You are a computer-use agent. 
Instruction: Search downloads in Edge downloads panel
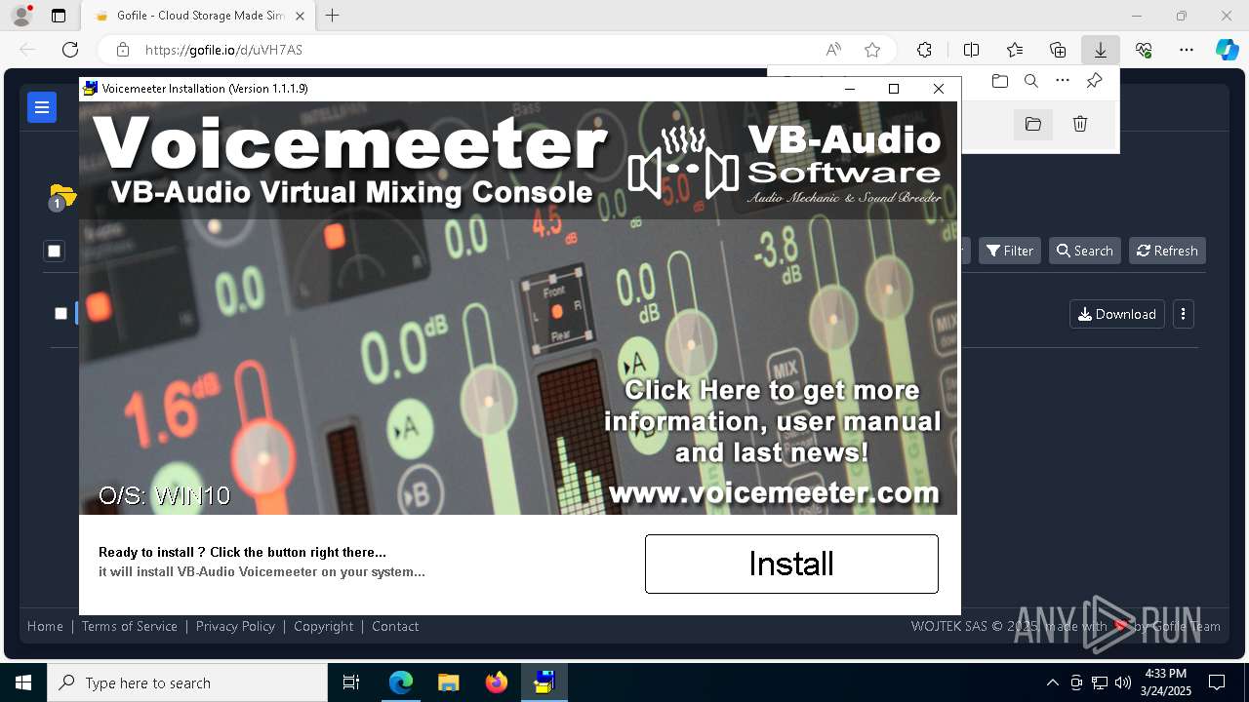[x=1031, y=81]
